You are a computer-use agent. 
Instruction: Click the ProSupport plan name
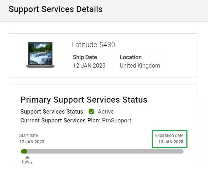pyautogui.click(x=117, y=120)
